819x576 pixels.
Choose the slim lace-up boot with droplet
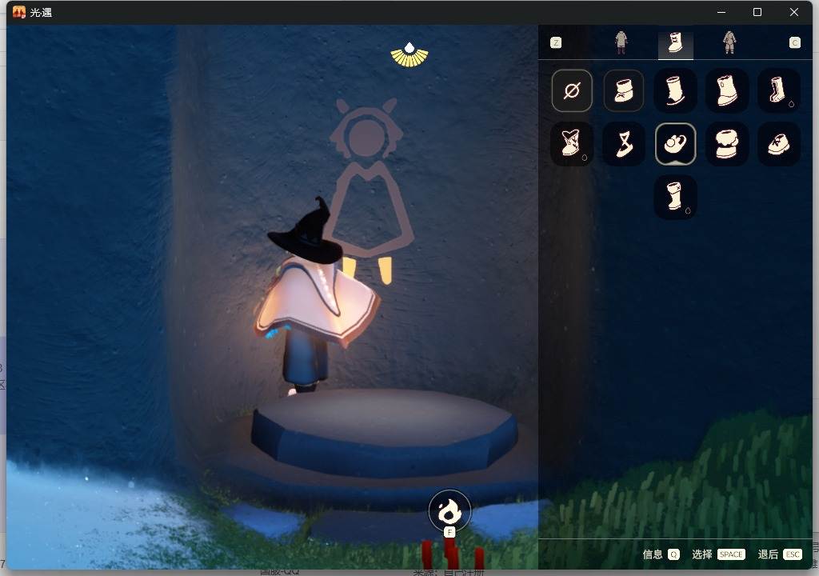pos(779,91)
